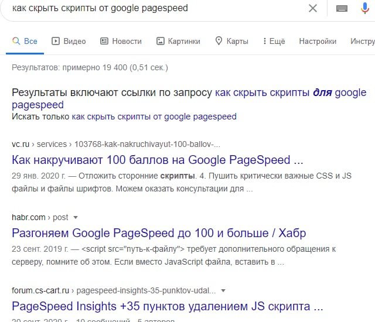Click the video play icon in tabs
Image resolution: width=375 pixels, height=322 pixels.
(56, 41)
